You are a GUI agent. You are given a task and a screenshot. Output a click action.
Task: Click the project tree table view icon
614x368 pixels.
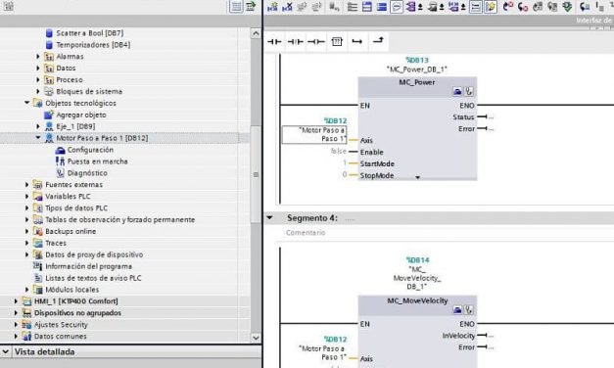236,6
